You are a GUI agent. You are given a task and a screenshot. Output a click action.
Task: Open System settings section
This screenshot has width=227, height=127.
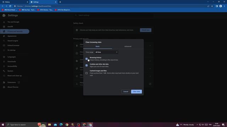click(x=10, y=71)
